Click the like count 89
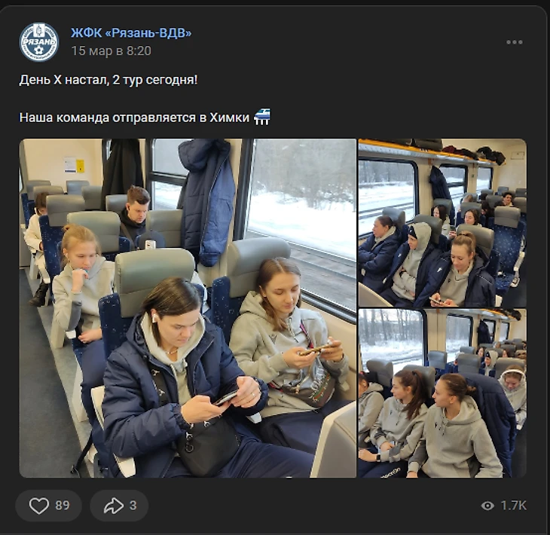The width and height of the screenshot is (550, 535). tap(63, 506)
